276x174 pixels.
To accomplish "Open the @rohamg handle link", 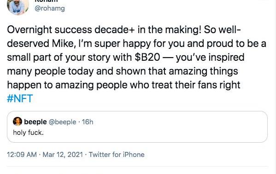I will [x=50, y=8].
